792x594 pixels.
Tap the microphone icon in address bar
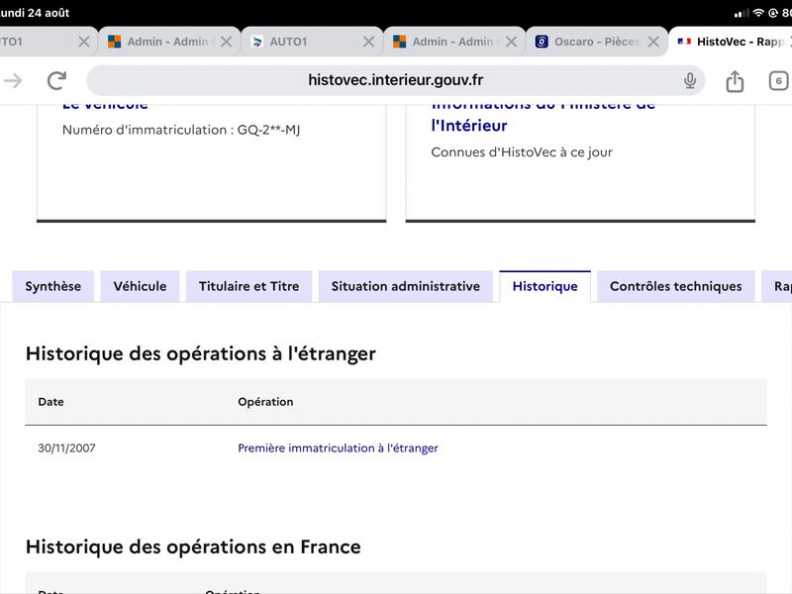689,80
